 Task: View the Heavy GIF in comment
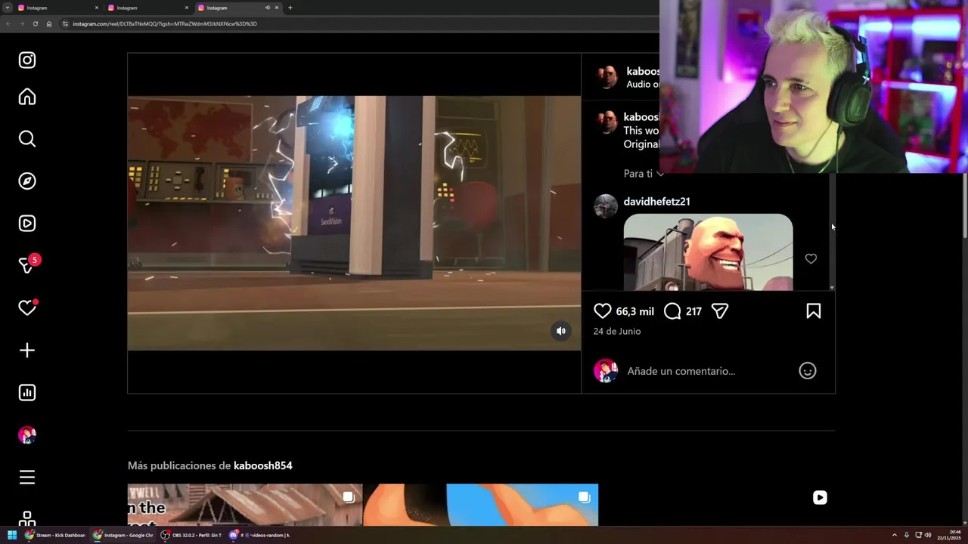click(708, 252)
